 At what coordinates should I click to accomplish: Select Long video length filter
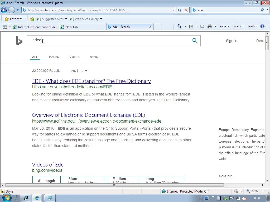[162, 179]
